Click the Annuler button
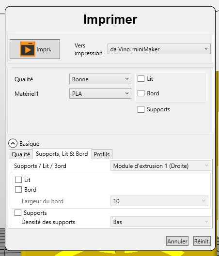 tap(177, 241)
